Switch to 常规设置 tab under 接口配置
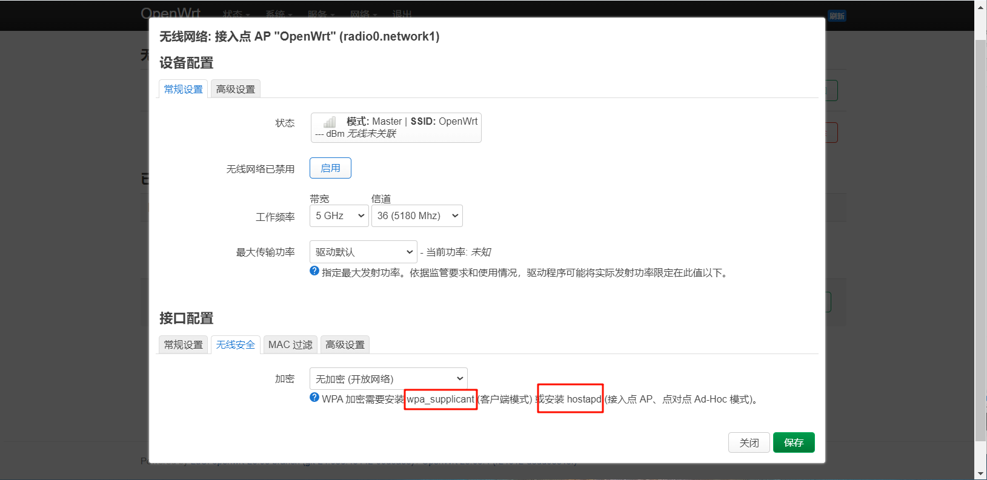987x480 pixels. click(x=184, y=345)
